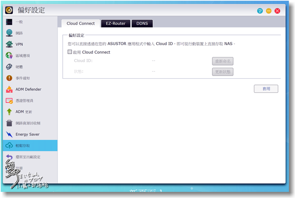Select the 網路 network globe icon
The width and height of the screenshot is (295, 198).
pyautogui.click(x=9, y=33)
